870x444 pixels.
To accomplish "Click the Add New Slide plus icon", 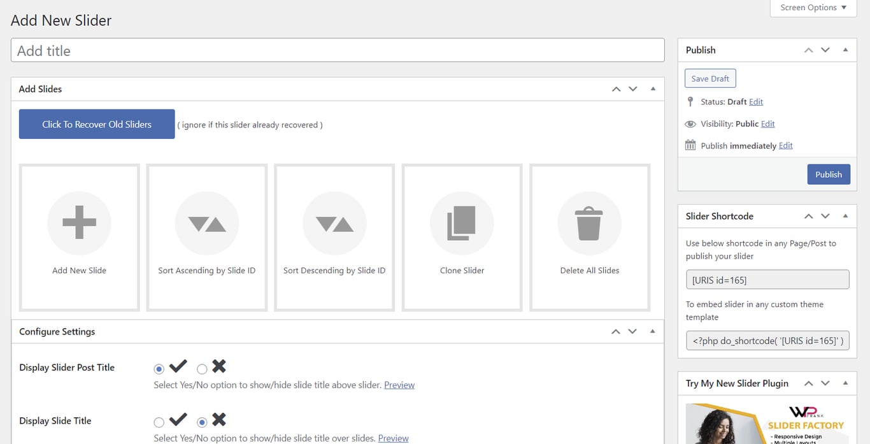I will (x=79, y=223).
